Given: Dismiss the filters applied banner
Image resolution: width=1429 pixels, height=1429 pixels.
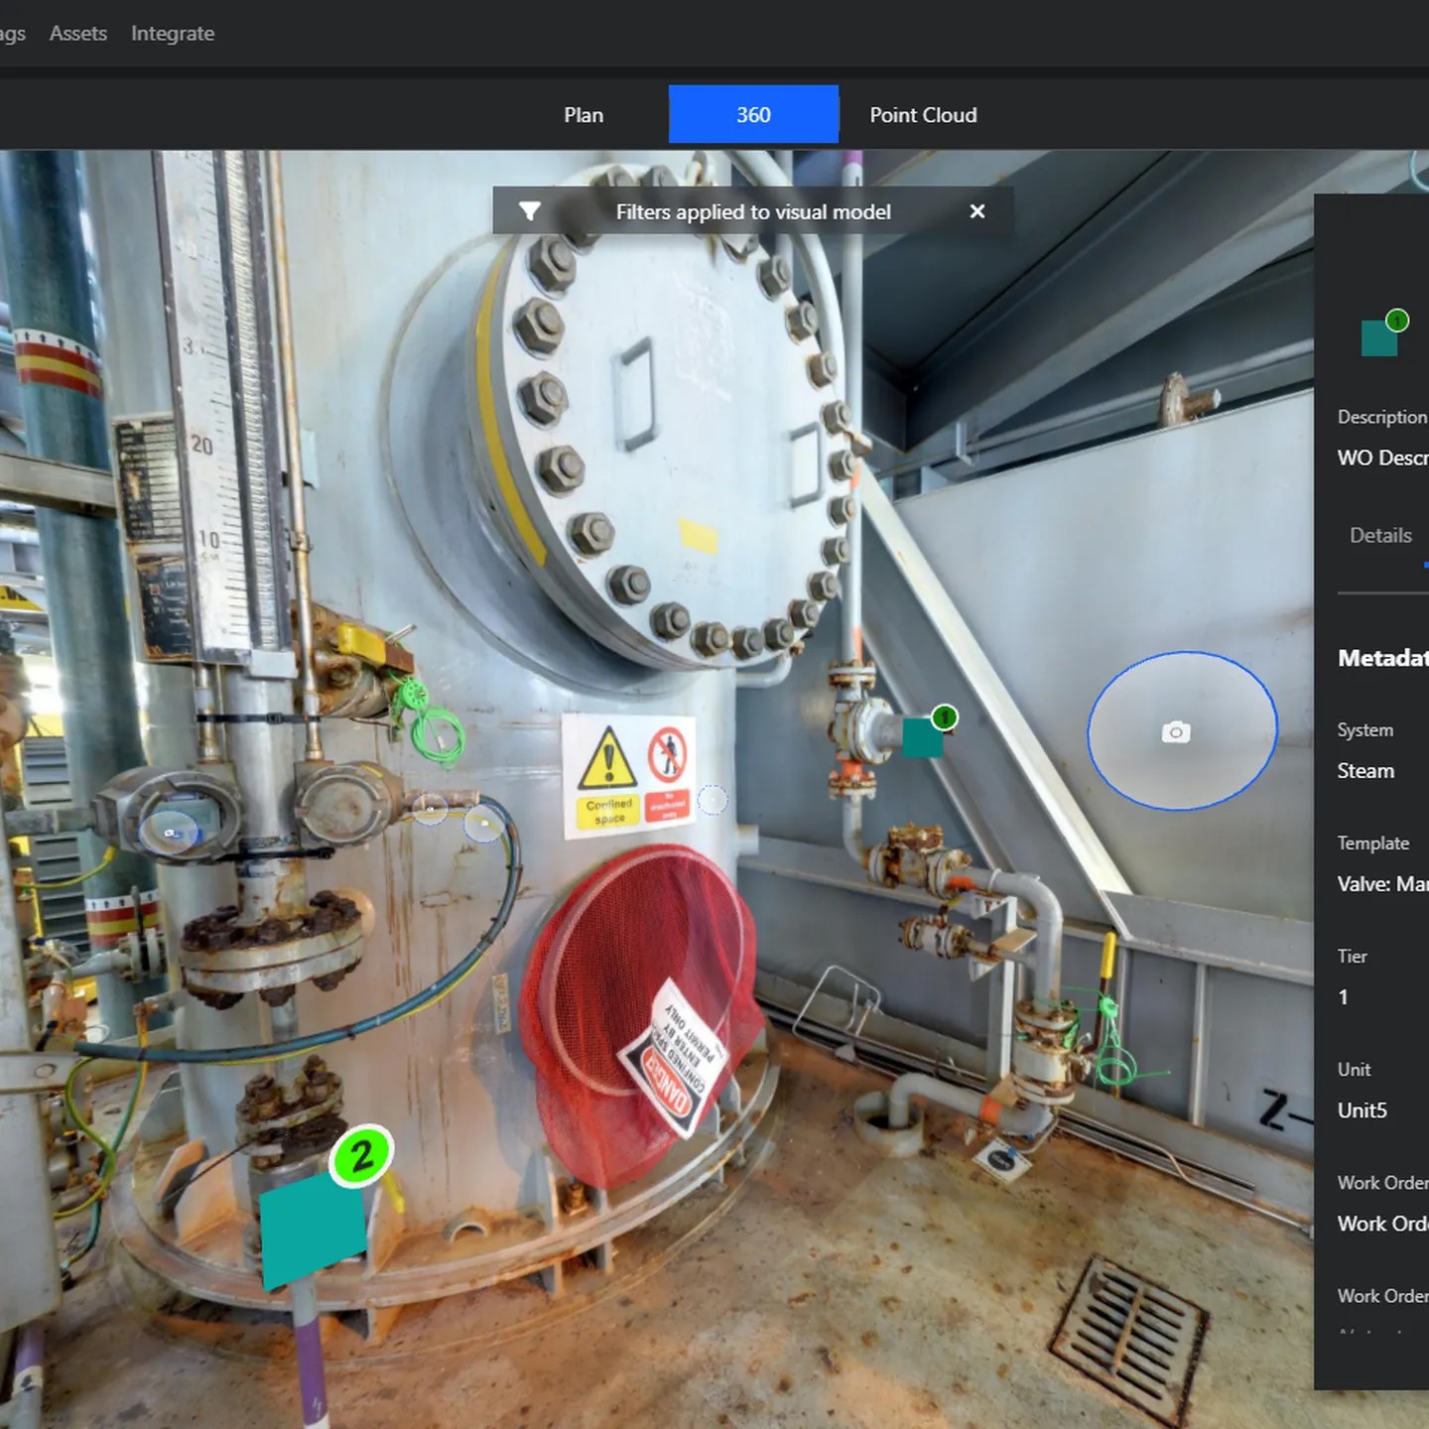Looking at the screenshot, I should pyautogui.click(x=976, y=211).
